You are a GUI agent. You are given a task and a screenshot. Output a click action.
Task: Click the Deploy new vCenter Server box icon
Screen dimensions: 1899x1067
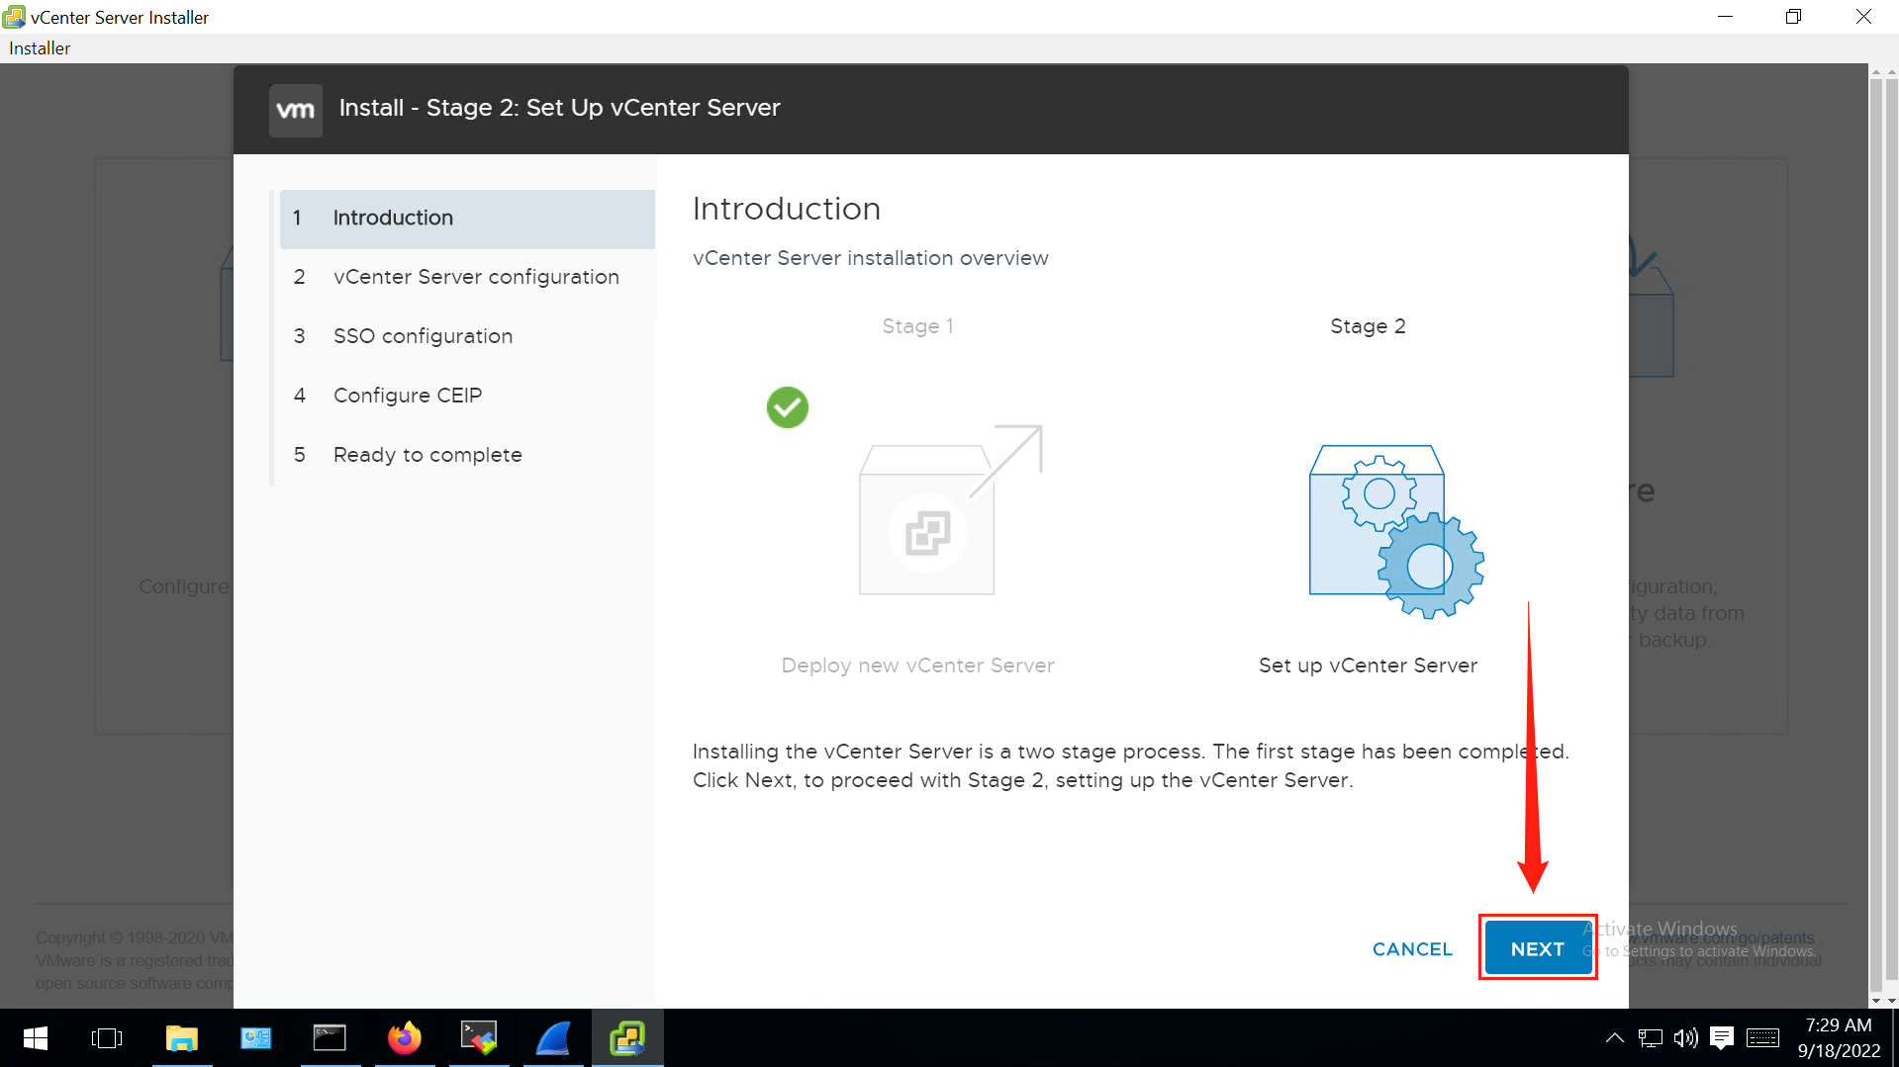950,510
